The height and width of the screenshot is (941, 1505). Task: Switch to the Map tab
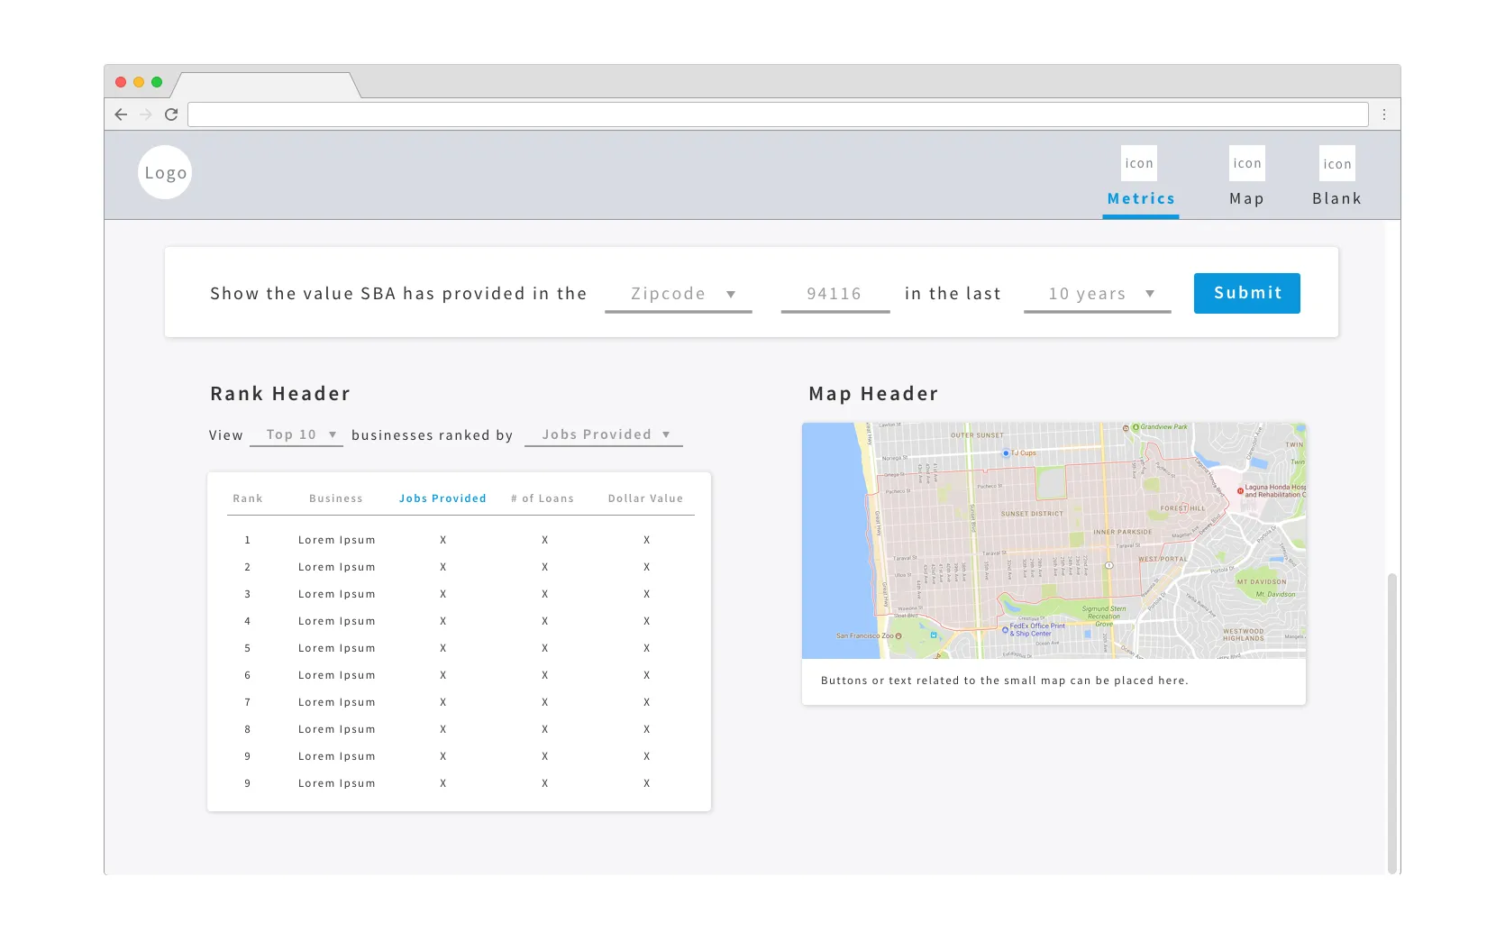[x=1246, y=198]
